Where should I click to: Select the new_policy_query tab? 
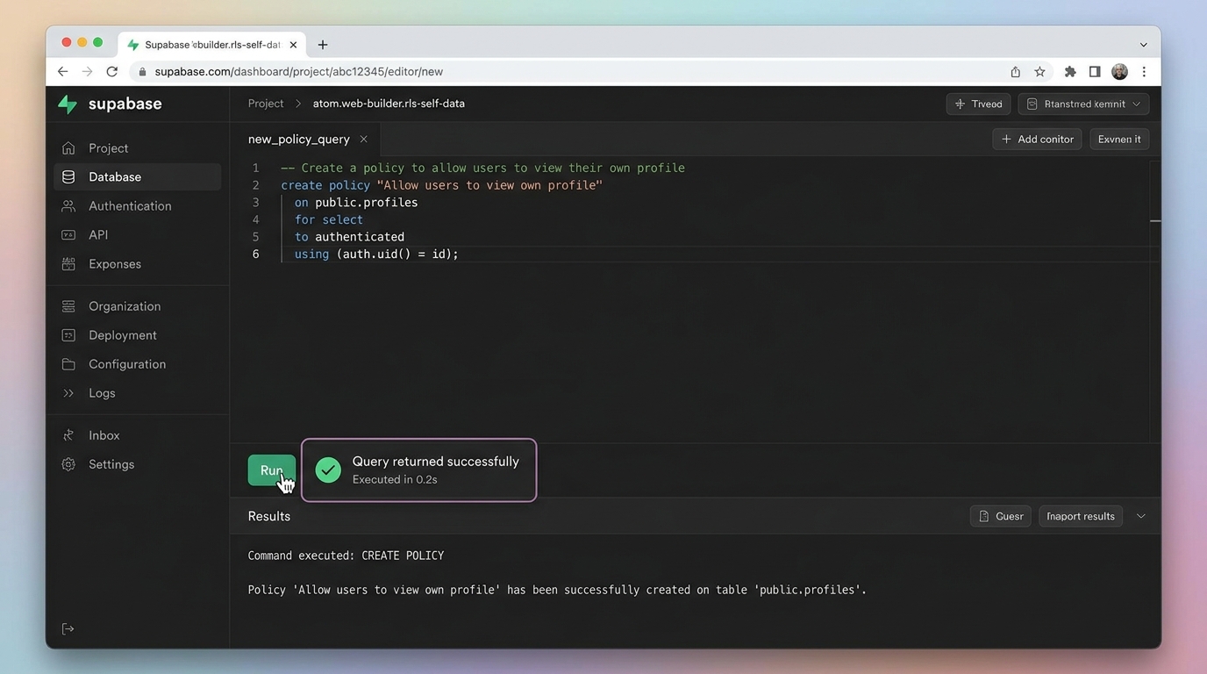[x=298, y=140]
